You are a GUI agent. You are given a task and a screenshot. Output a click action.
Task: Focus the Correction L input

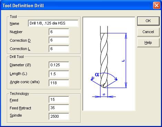pos(59,49)
